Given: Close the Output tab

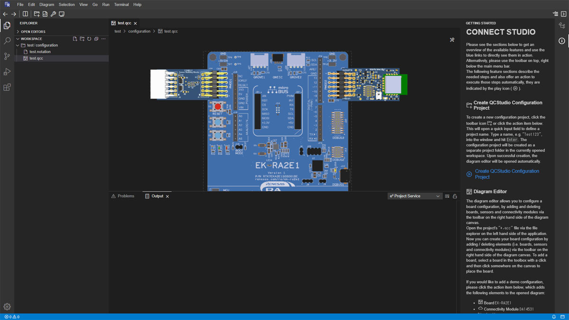Looking at the screenshot, I should coord(167,196).
